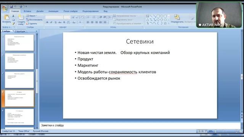Click the slide thumbnails pane scrollbar
Screen dimensions: 244x137
(x=37, y=81)
